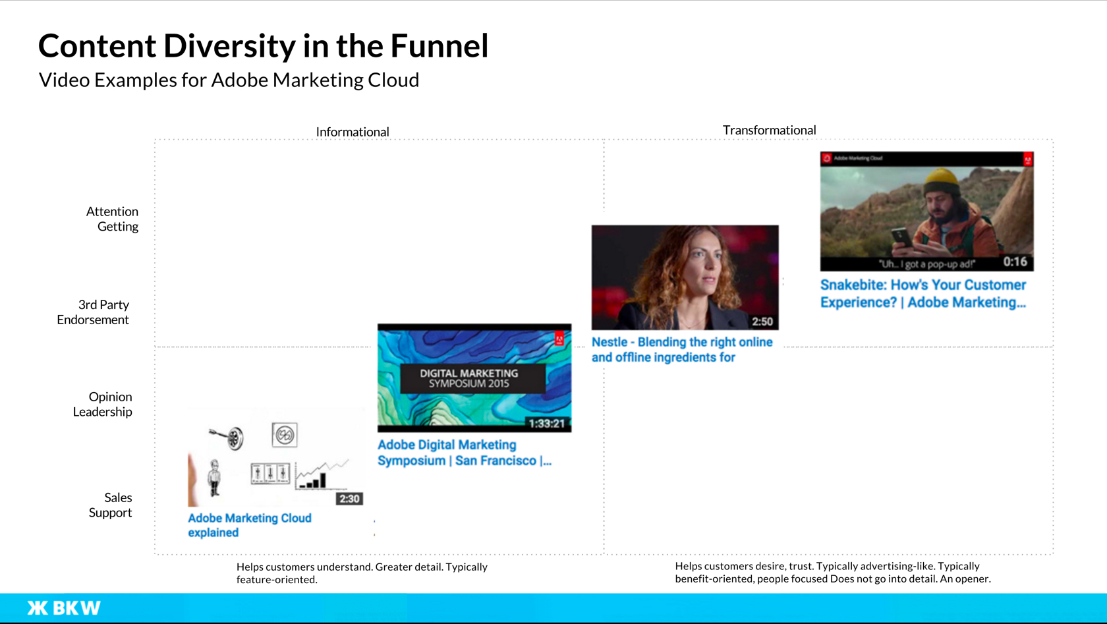Select the Transformational column heading
This screenshot has height=624, width=1107.
[769, 130]
